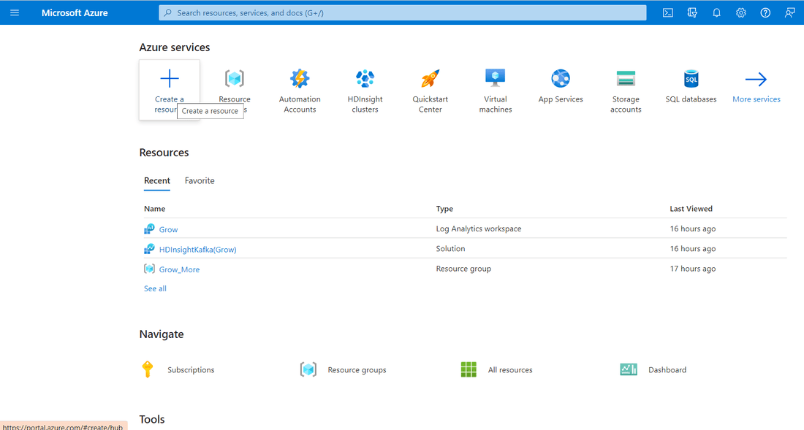
Task: Click the More services arrow icon
Action: click(x=756, y=80)
